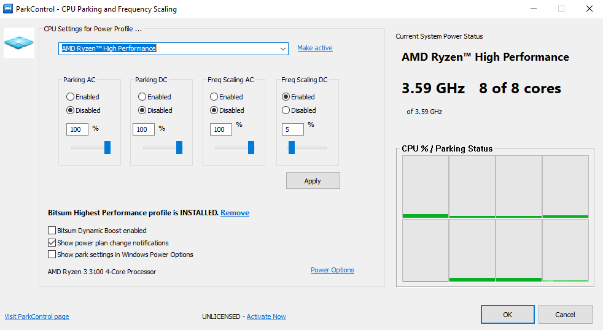Open the Power Options link
The height and width of the screenshot is (330, 603).
332,270
